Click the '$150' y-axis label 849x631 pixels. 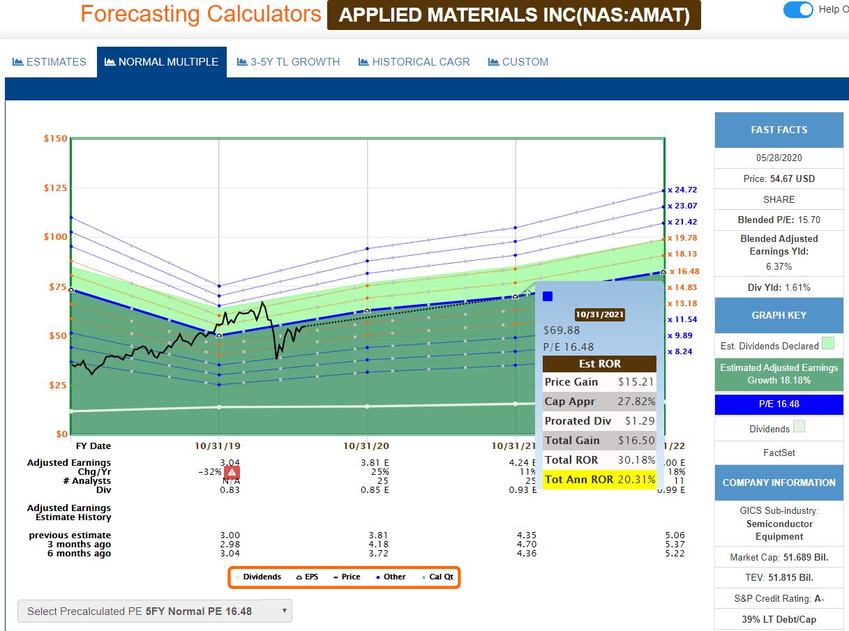coord(56,139)
